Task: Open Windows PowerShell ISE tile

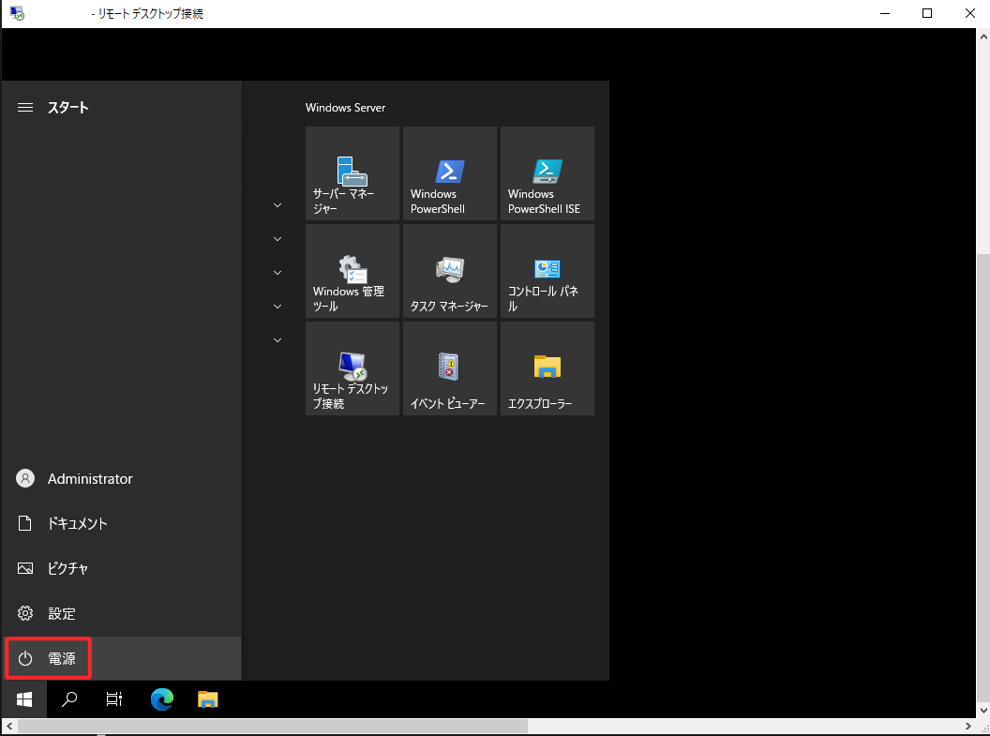Action: pyautogui.click(x=547, y=173)
